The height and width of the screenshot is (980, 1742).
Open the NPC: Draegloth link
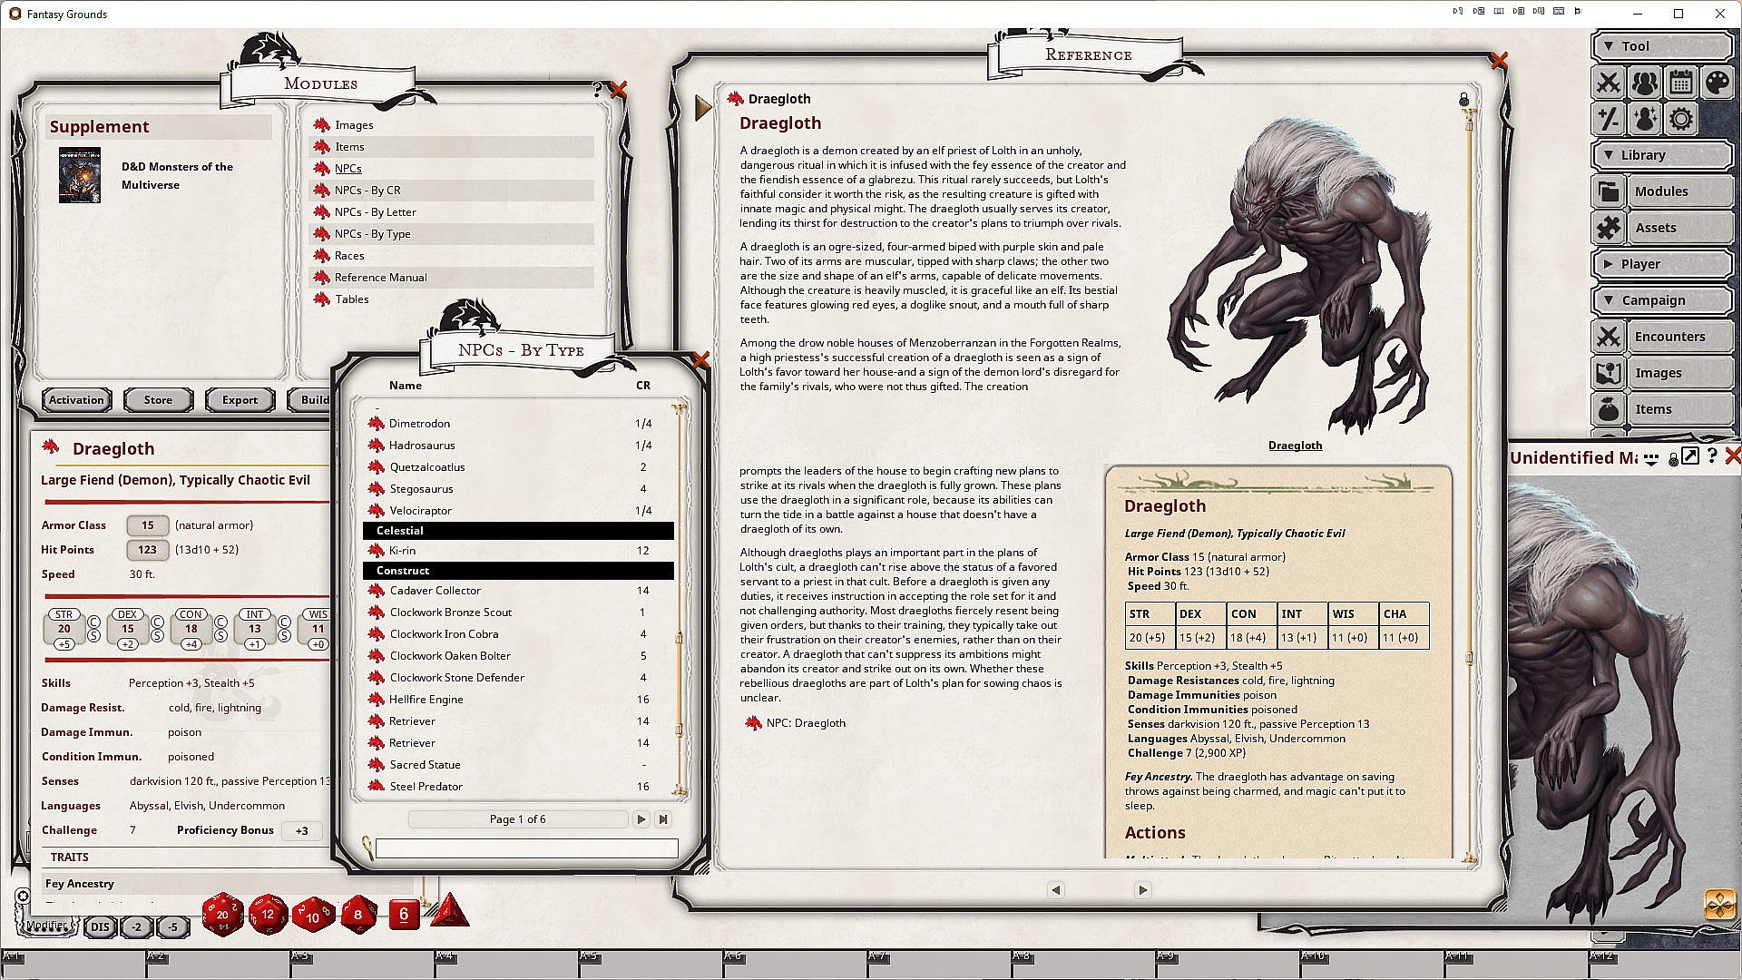click(x=805, y=723)
